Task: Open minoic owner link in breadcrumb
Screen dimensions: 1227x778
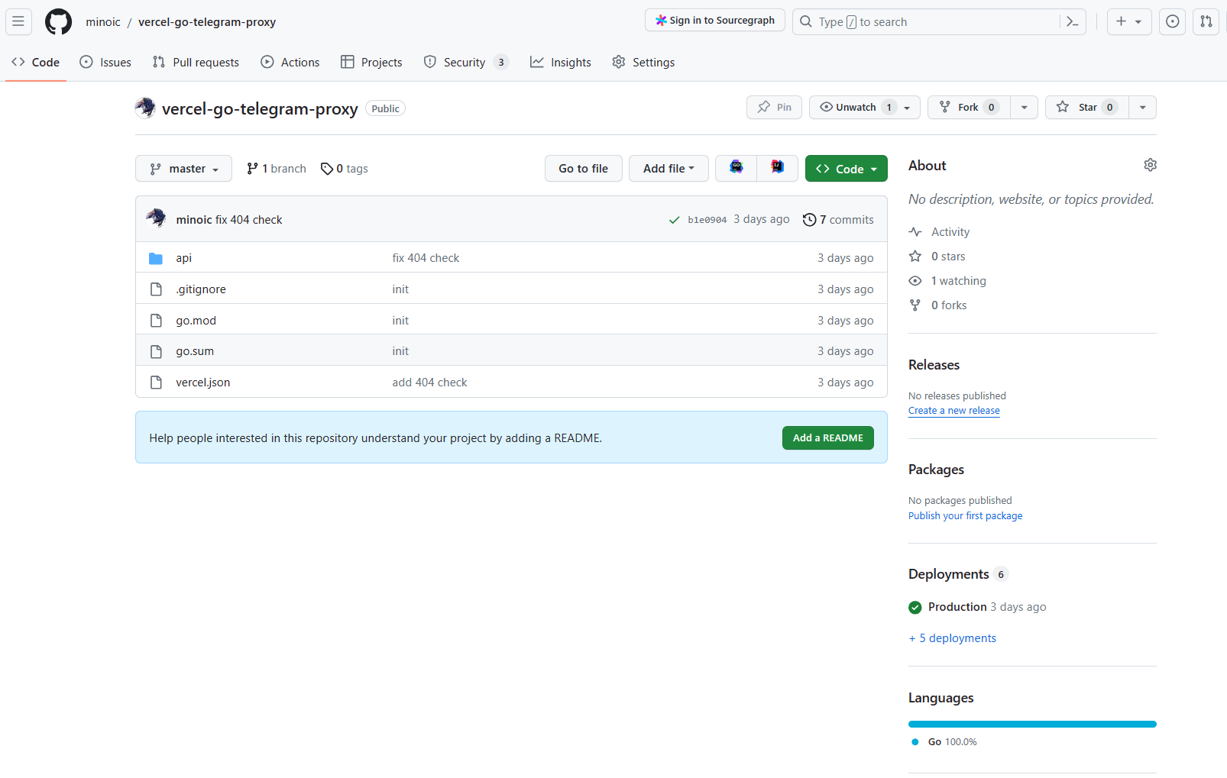Action: pos(103,22)
